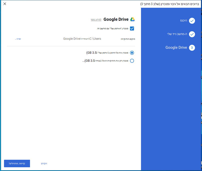Close the Backup and Sync dialog

[5, 4]
